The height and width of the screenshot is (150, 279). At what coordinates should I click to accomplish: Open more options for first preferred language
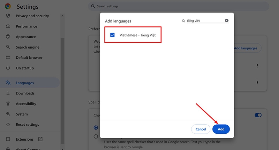point(257,66)
